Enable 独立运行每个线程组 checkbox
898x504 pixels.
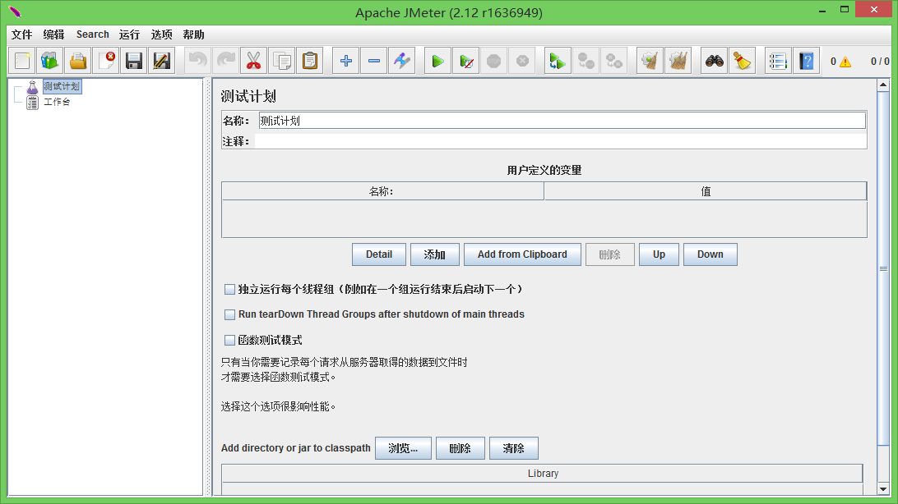(x=229, y=289)
